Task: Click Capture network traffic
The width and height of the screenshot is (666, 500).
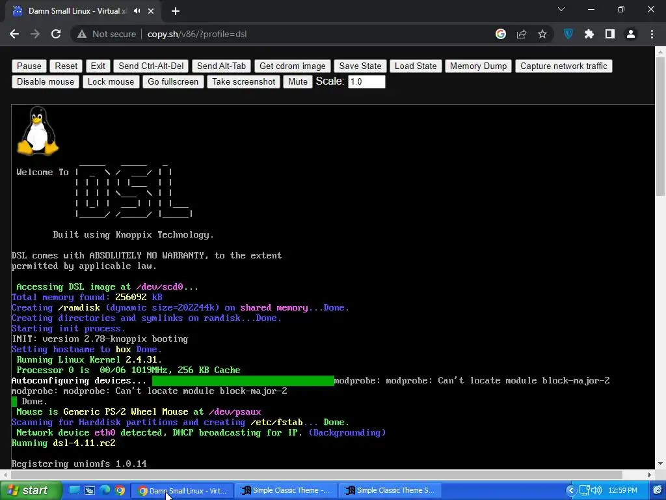Action: pyautogui.click(x=564, y=66)
